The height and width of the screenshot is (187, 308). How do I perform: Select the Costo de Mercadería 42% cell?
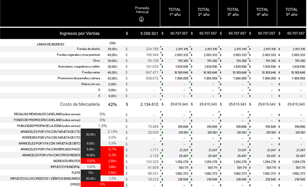(112, 104)
